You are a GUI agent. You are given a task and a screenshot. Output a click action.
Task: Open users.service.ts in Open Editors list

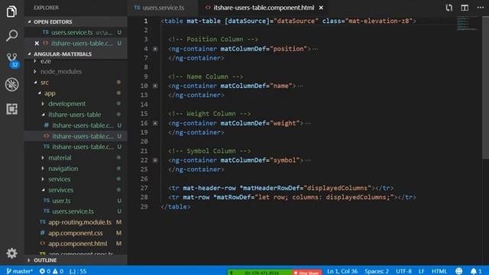pos(76,32)
